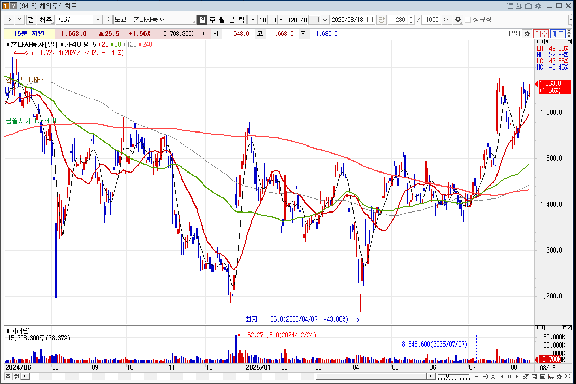The width and height of the screenshot is (576, 384).
Task: Open the calendar date picker icon
Action: 370,20
